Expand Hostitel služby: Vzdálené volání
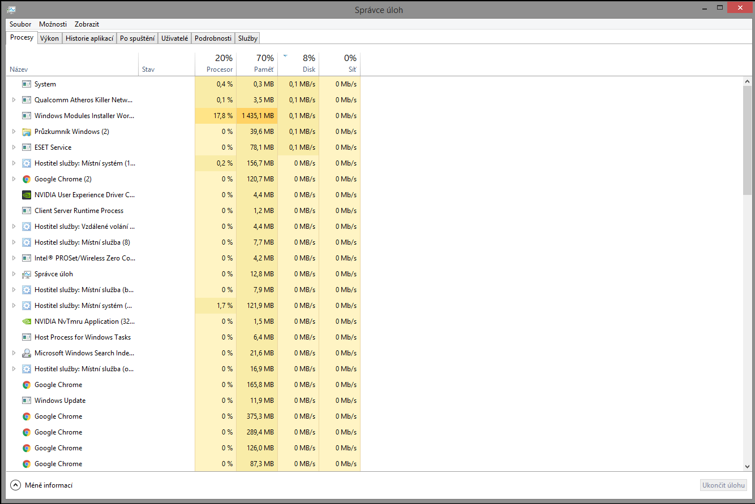This screenshot has width=755, height=504. [14, 227]
